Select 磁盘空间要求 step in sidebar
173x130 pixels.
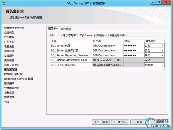coord(12,65)
